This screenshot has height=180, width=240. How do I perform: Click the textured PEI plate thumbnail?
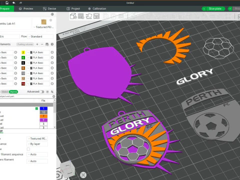click(43, 22)
